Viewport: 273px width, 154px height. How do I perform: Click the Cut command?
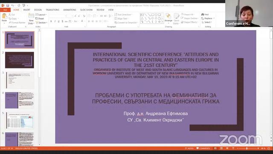click(x=12, y=15)
